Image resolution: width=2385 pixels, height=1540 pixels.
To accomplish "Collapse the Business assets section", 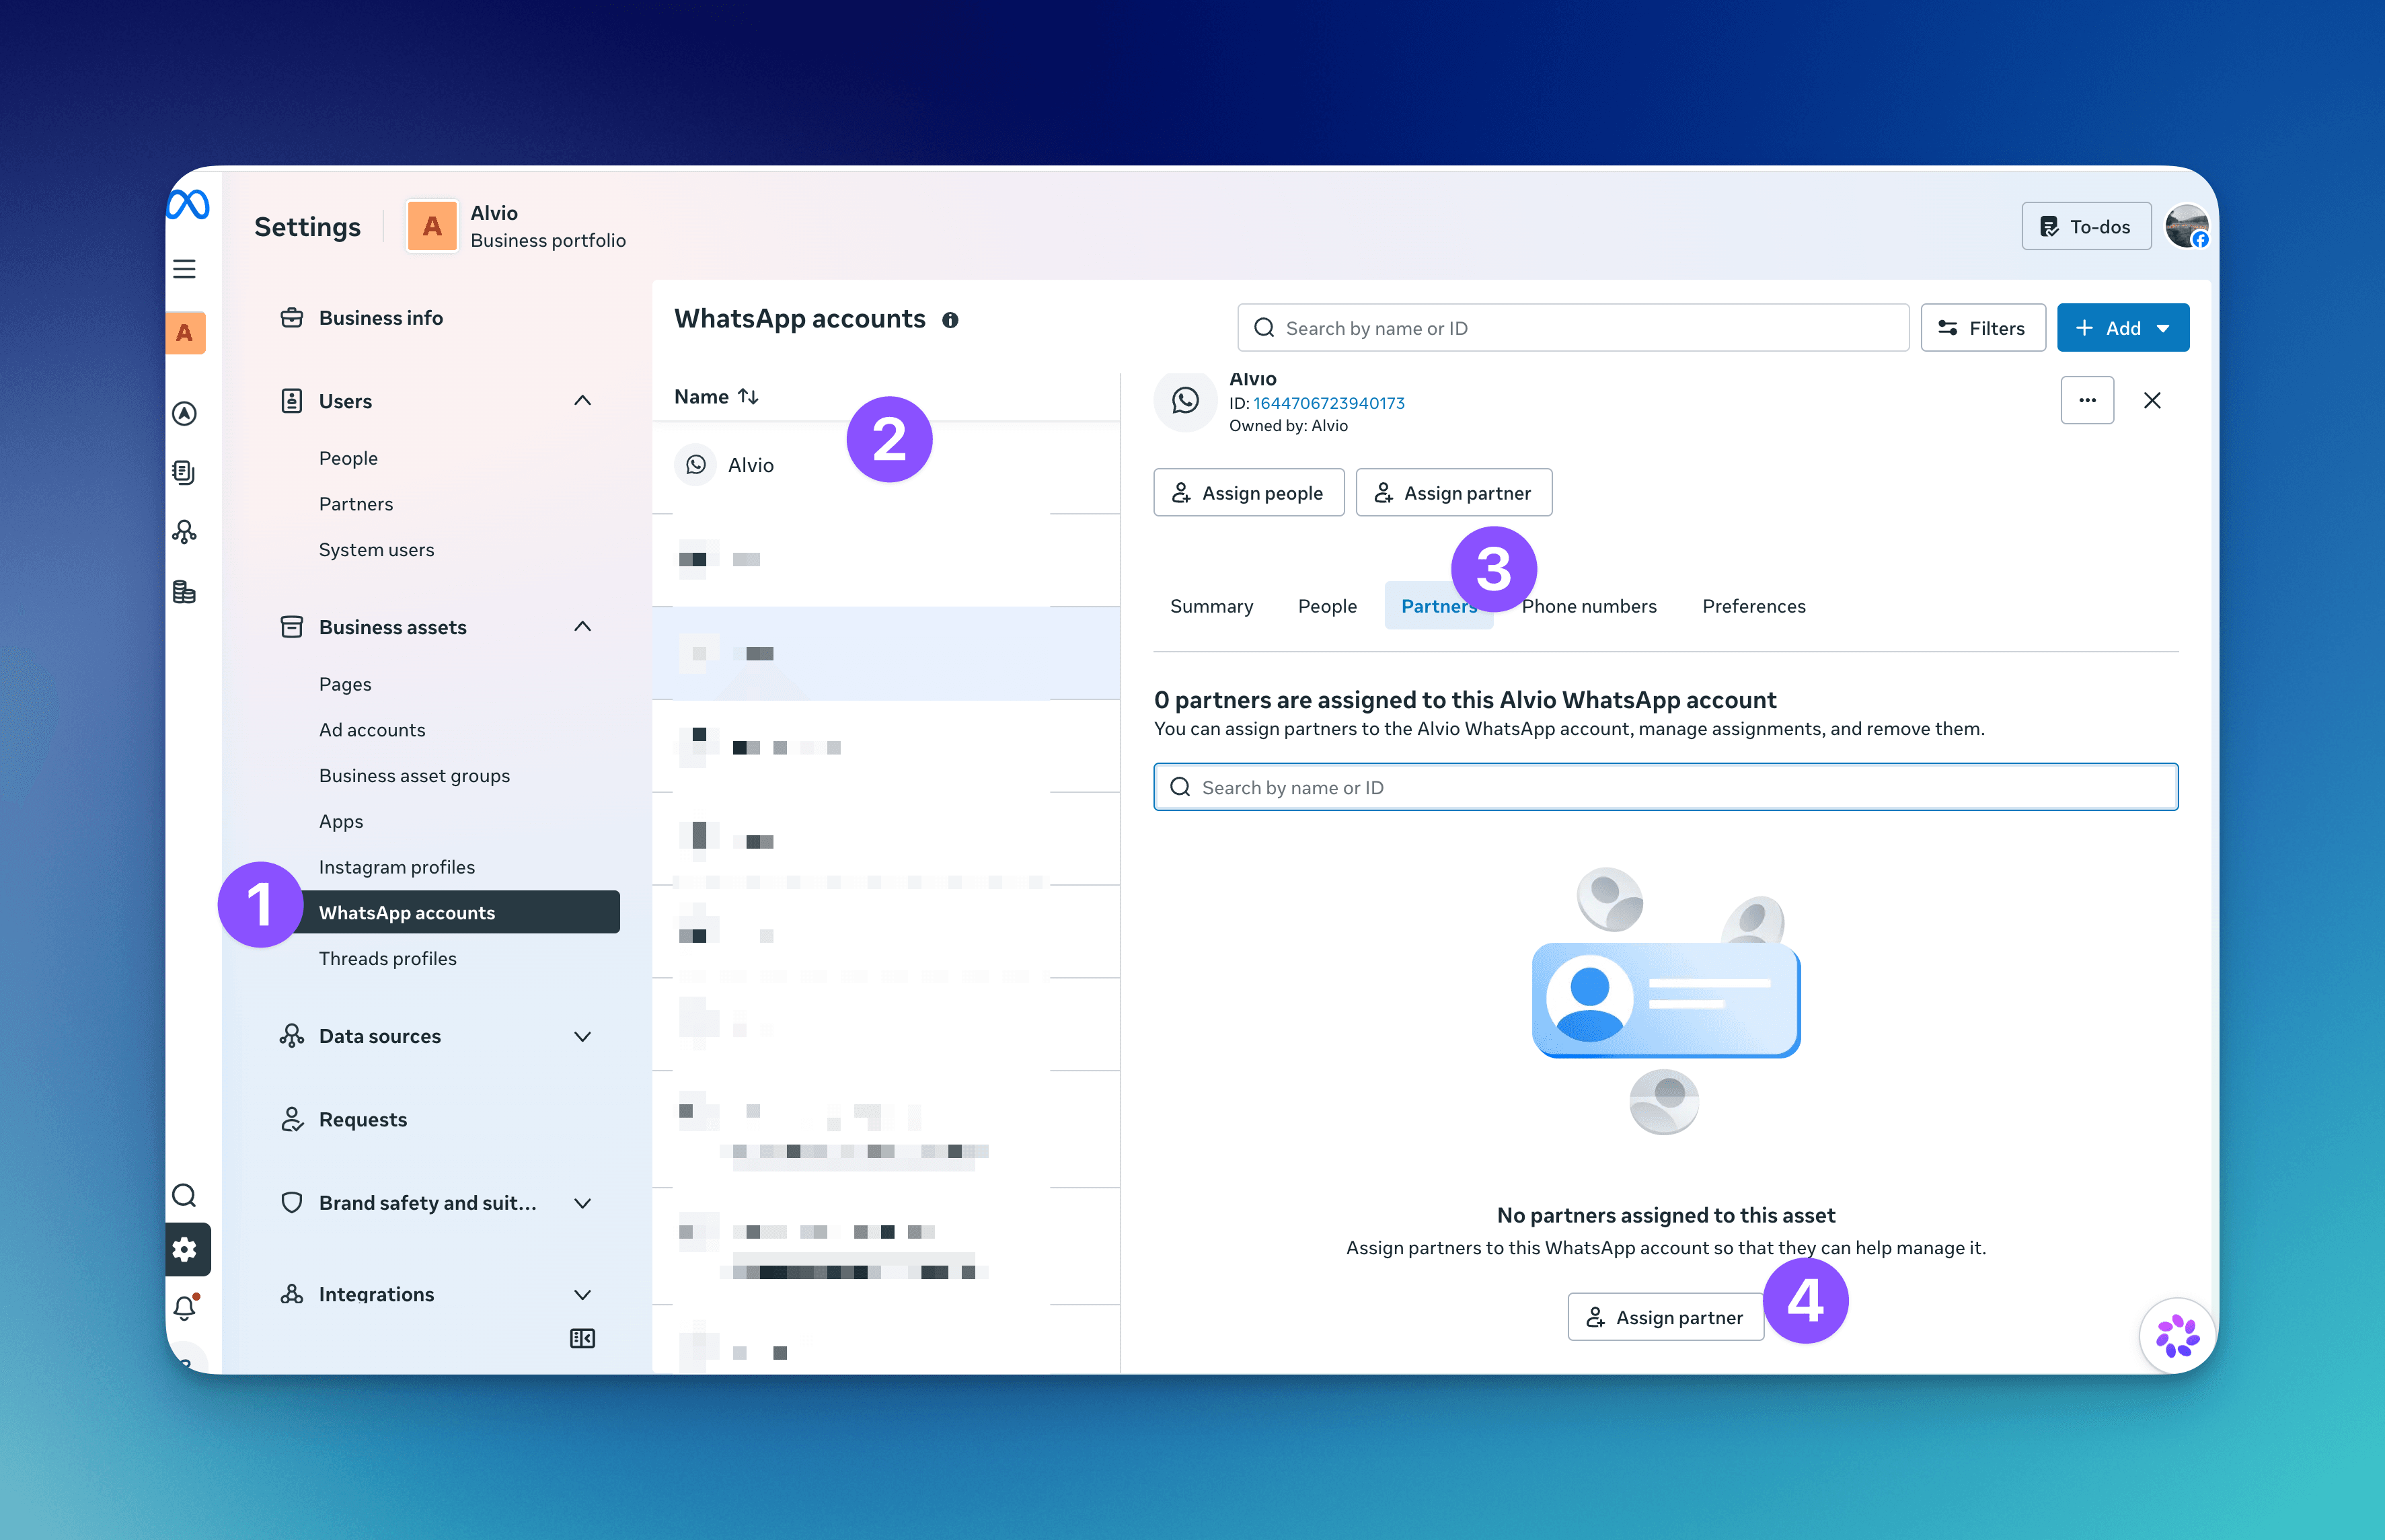I will (x=582, y=627).
